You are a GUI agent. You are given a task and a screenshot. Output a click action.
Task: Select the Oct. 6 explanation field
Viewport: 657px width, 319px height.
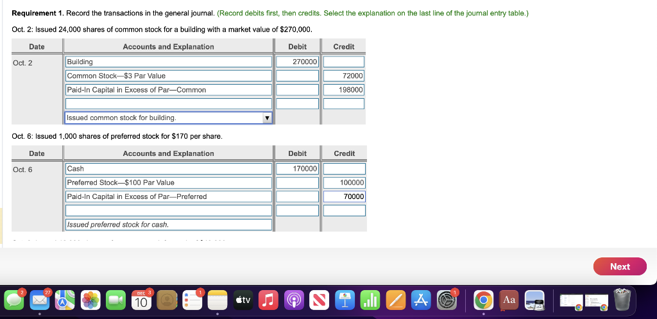[x=169, y=225]
